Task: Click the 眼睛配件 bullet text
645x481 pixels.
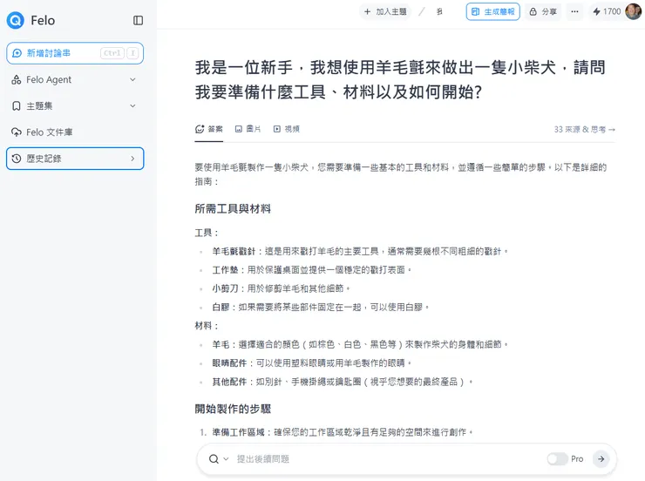Action: click(x=312, y=363)
